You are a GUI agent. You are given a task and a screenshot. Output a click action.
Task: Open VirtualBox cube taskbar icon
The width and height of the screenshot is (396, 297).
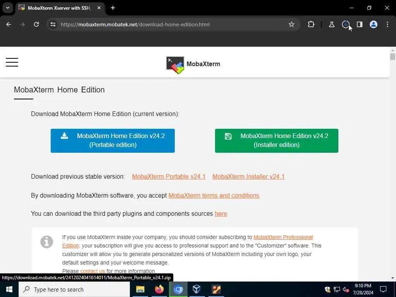pyautogui.click(x=197, y=289)
